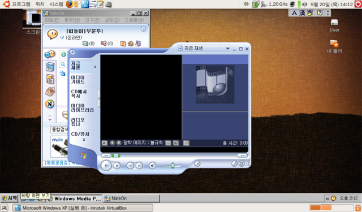The image size is (362, 212).
Task: Open the NateOn messages (0) icon
Action: coord(104,44)
